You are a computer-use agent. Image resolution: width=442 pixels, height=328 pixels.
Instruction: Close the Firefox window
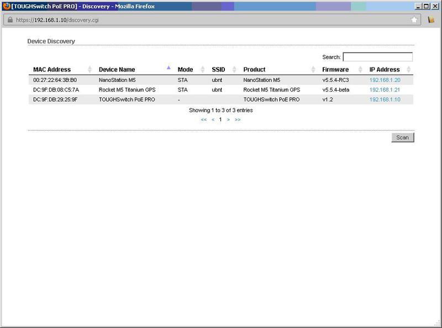tap(435, 6)
